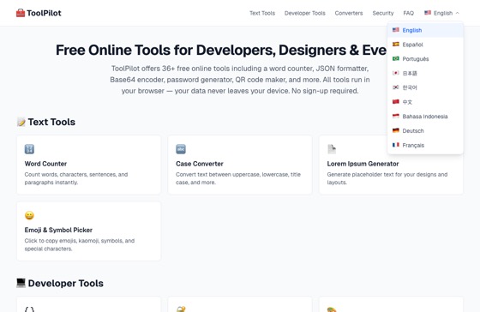The image size is (480, 312).
Task: Click the Japan flag icon
Action: coord(396,73)
